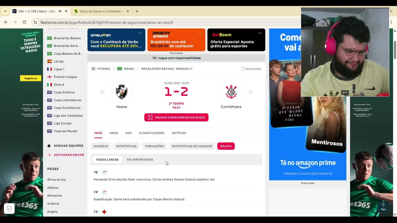Open new tab with plus icon
This screenshot has height=223, width=397.
click(x=137, y=11)
